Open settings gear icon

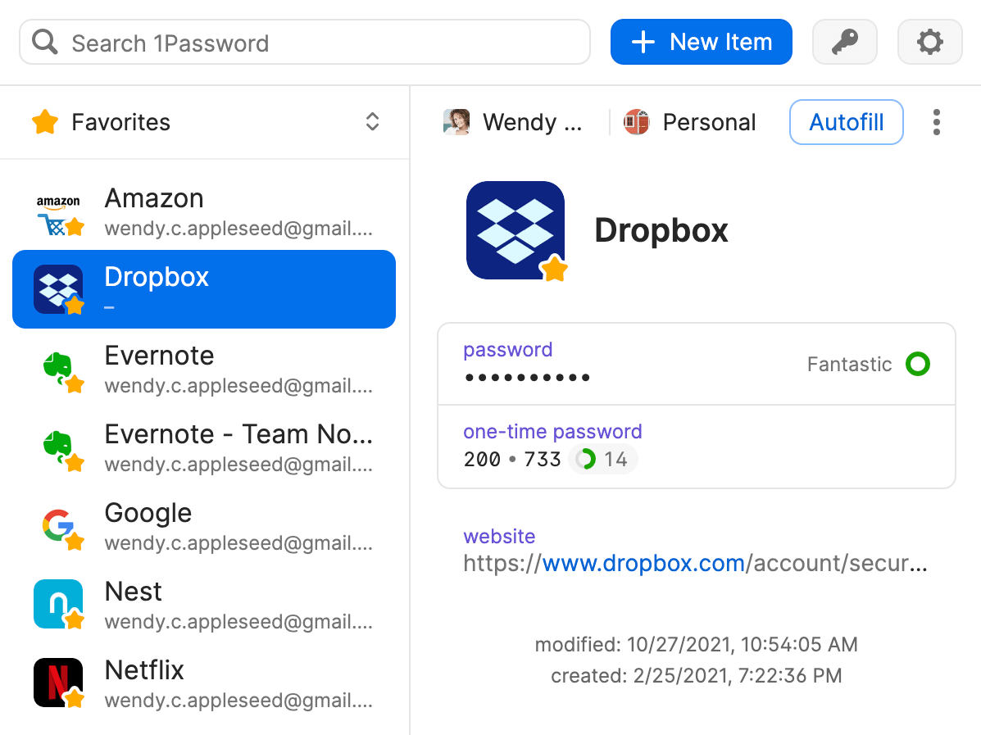click(929, 42)
